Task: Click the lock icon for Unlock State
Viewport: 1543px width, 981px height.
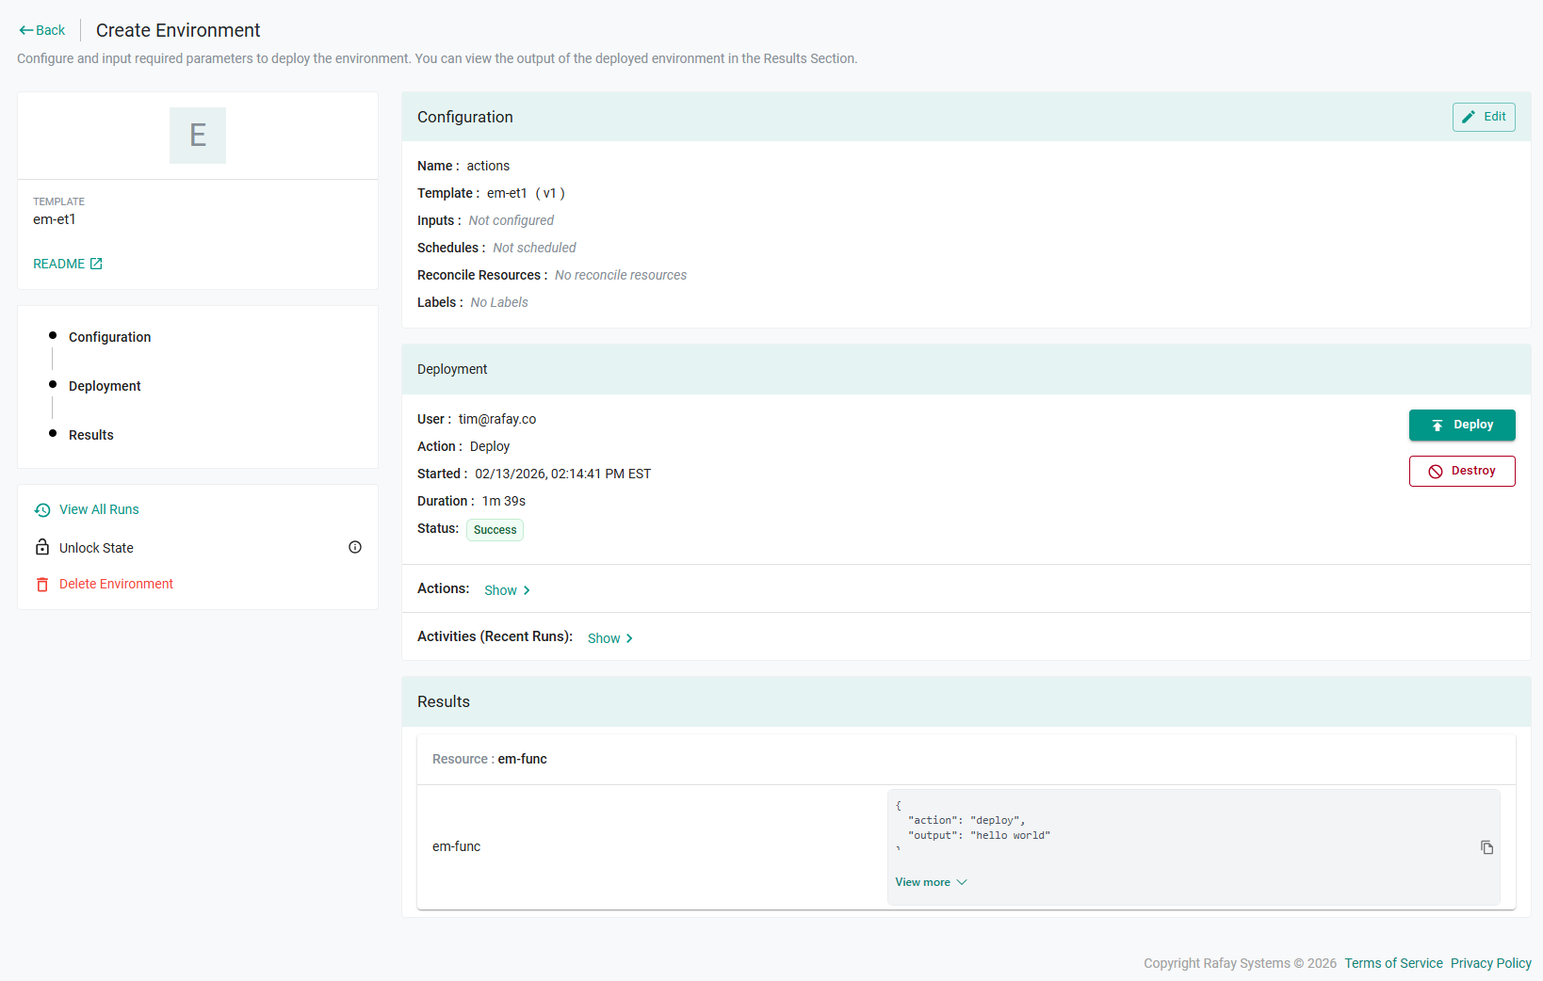Action: tap(42, 547)
